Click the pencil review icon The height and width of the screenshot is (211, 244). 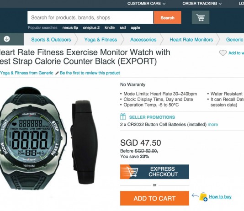(x=57, y=73)
